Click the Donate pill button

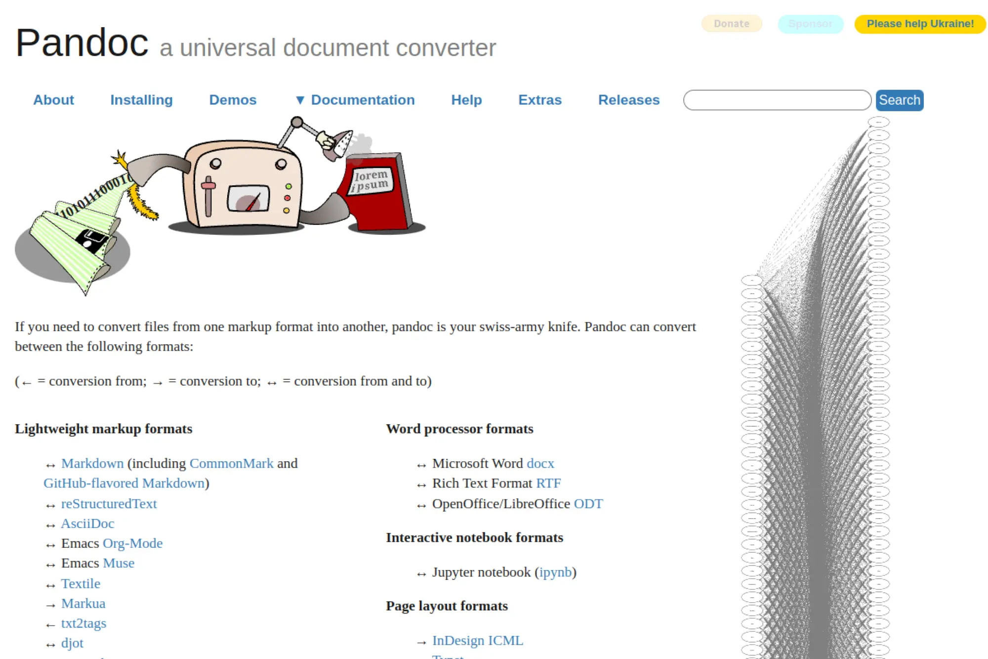pos(731,24)
